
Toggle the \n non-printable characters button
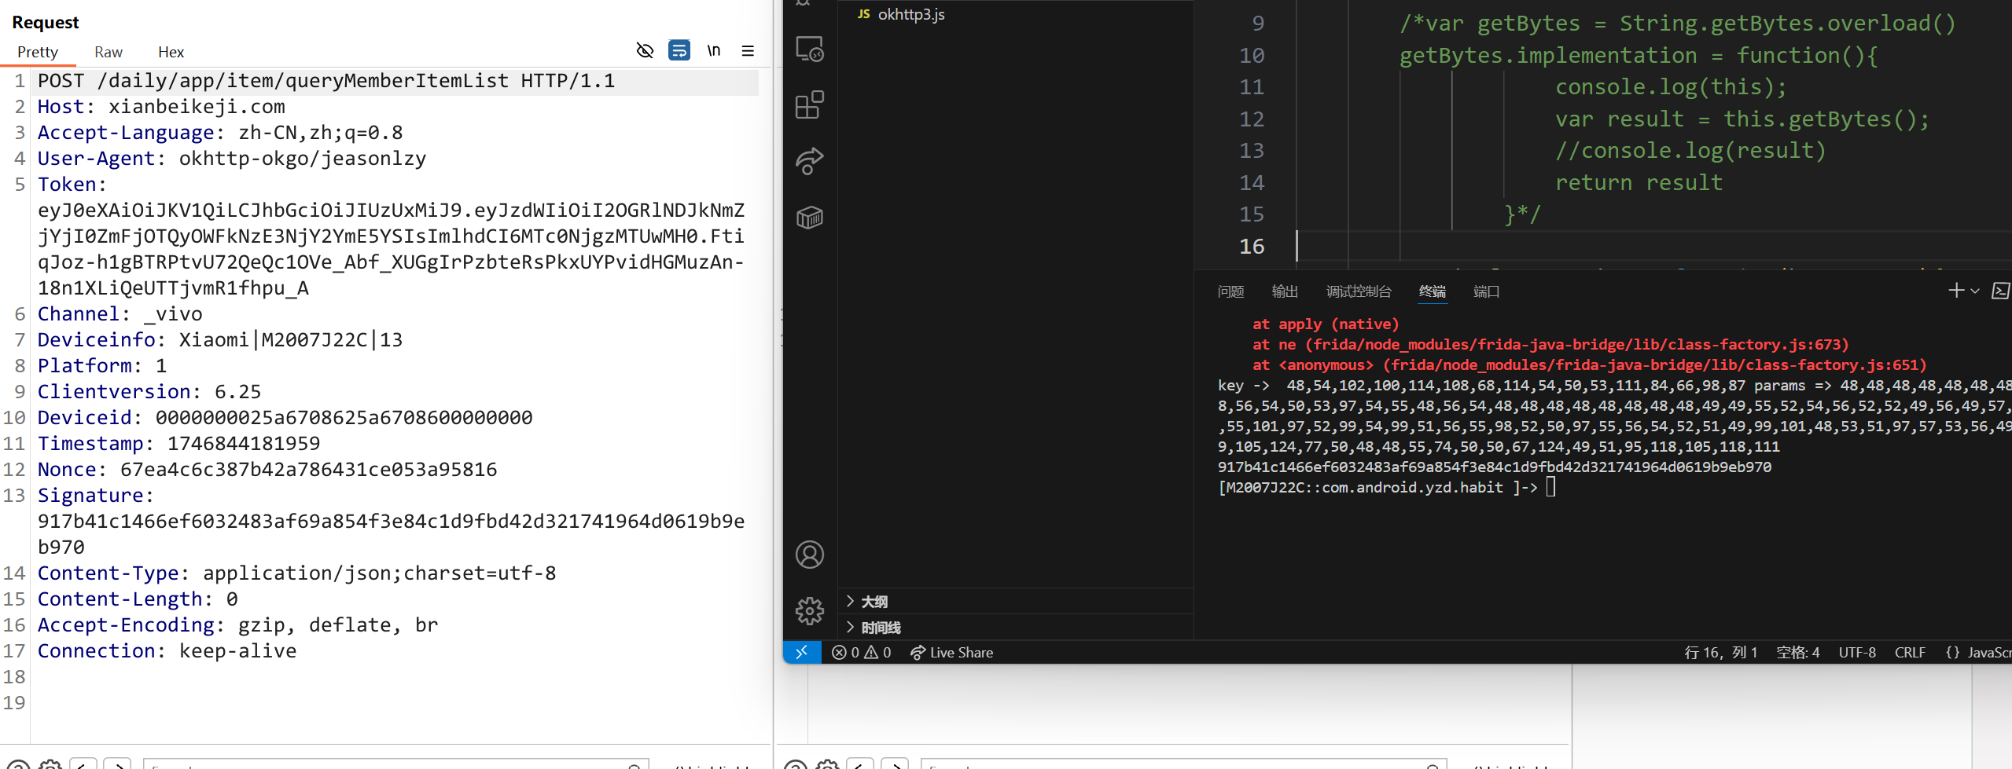tap(713, 51)
